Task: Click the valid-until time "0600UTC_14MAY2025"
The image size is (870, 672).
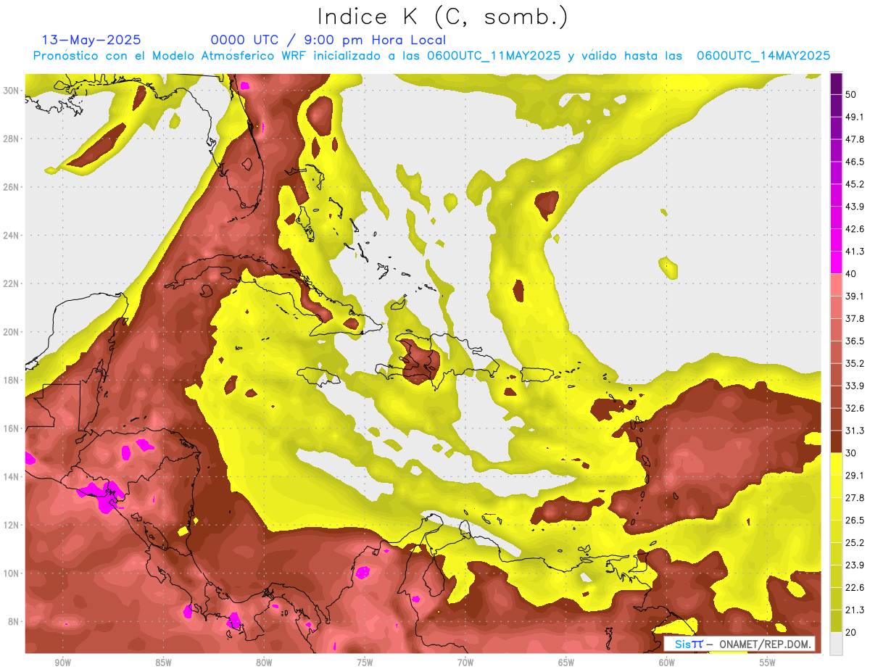Action: [763, 56]
